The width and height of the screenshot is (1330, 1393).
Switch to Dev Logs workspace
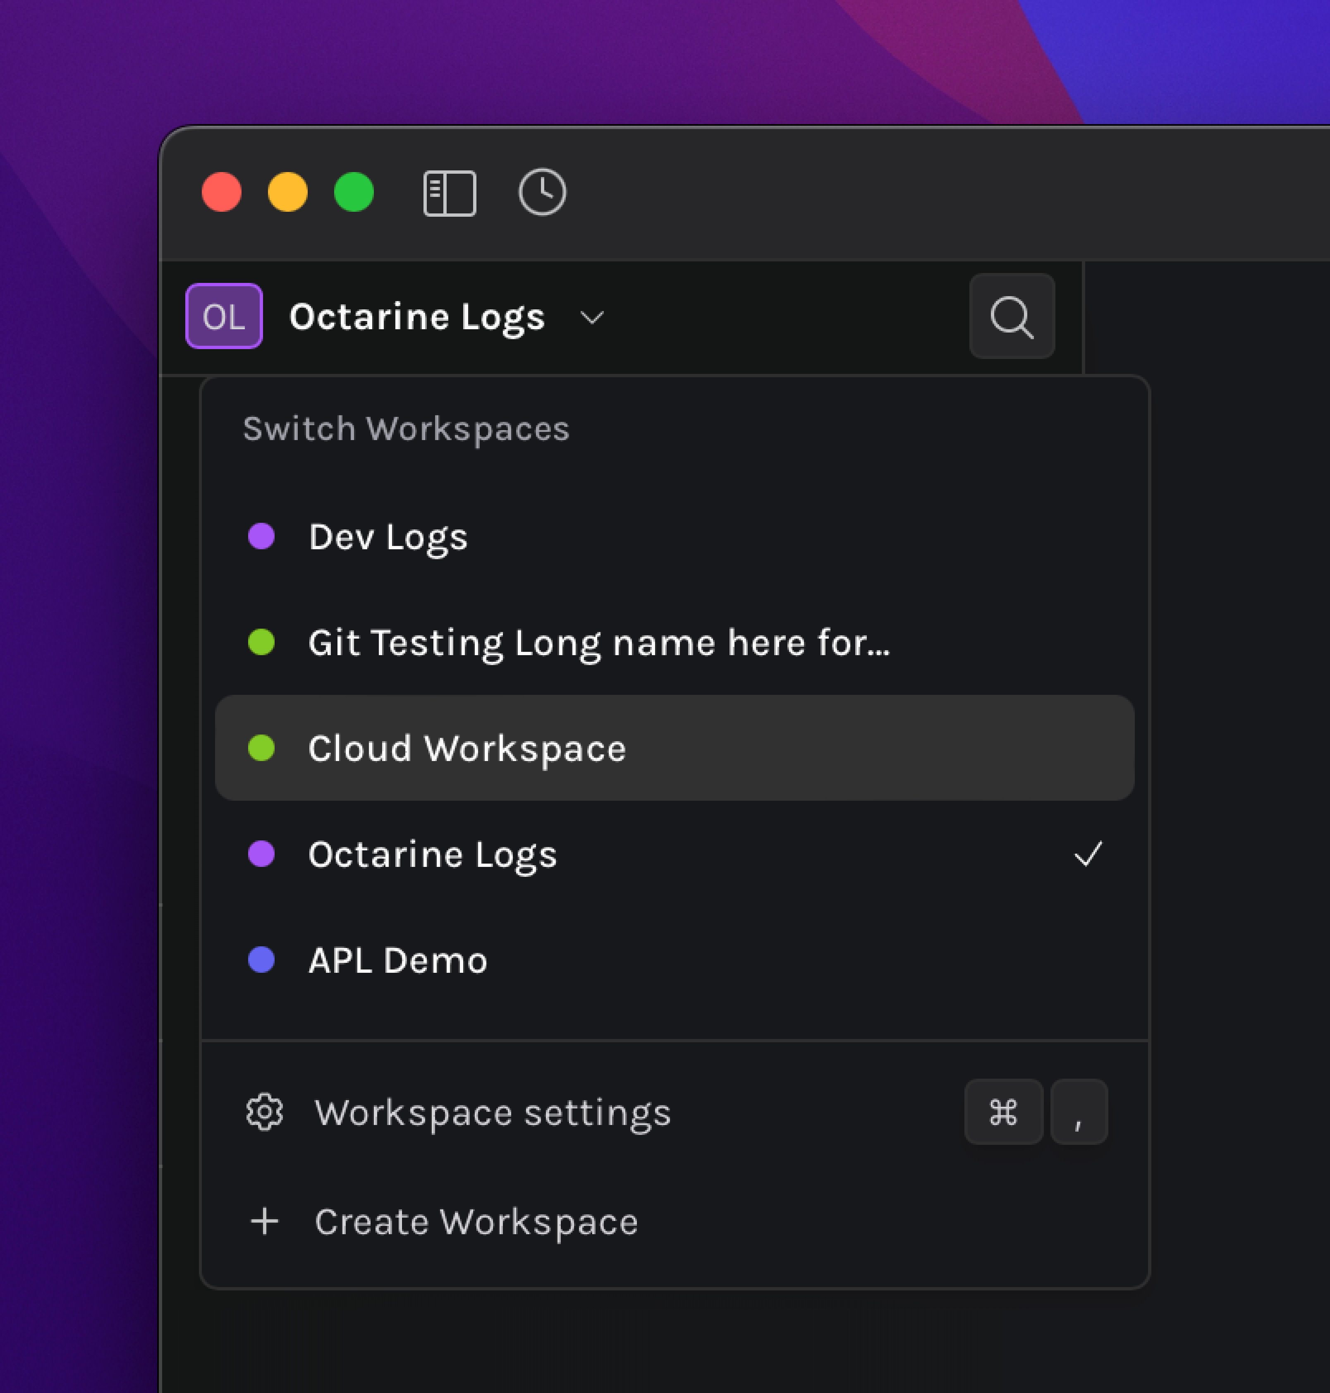(x=674, y=536)
